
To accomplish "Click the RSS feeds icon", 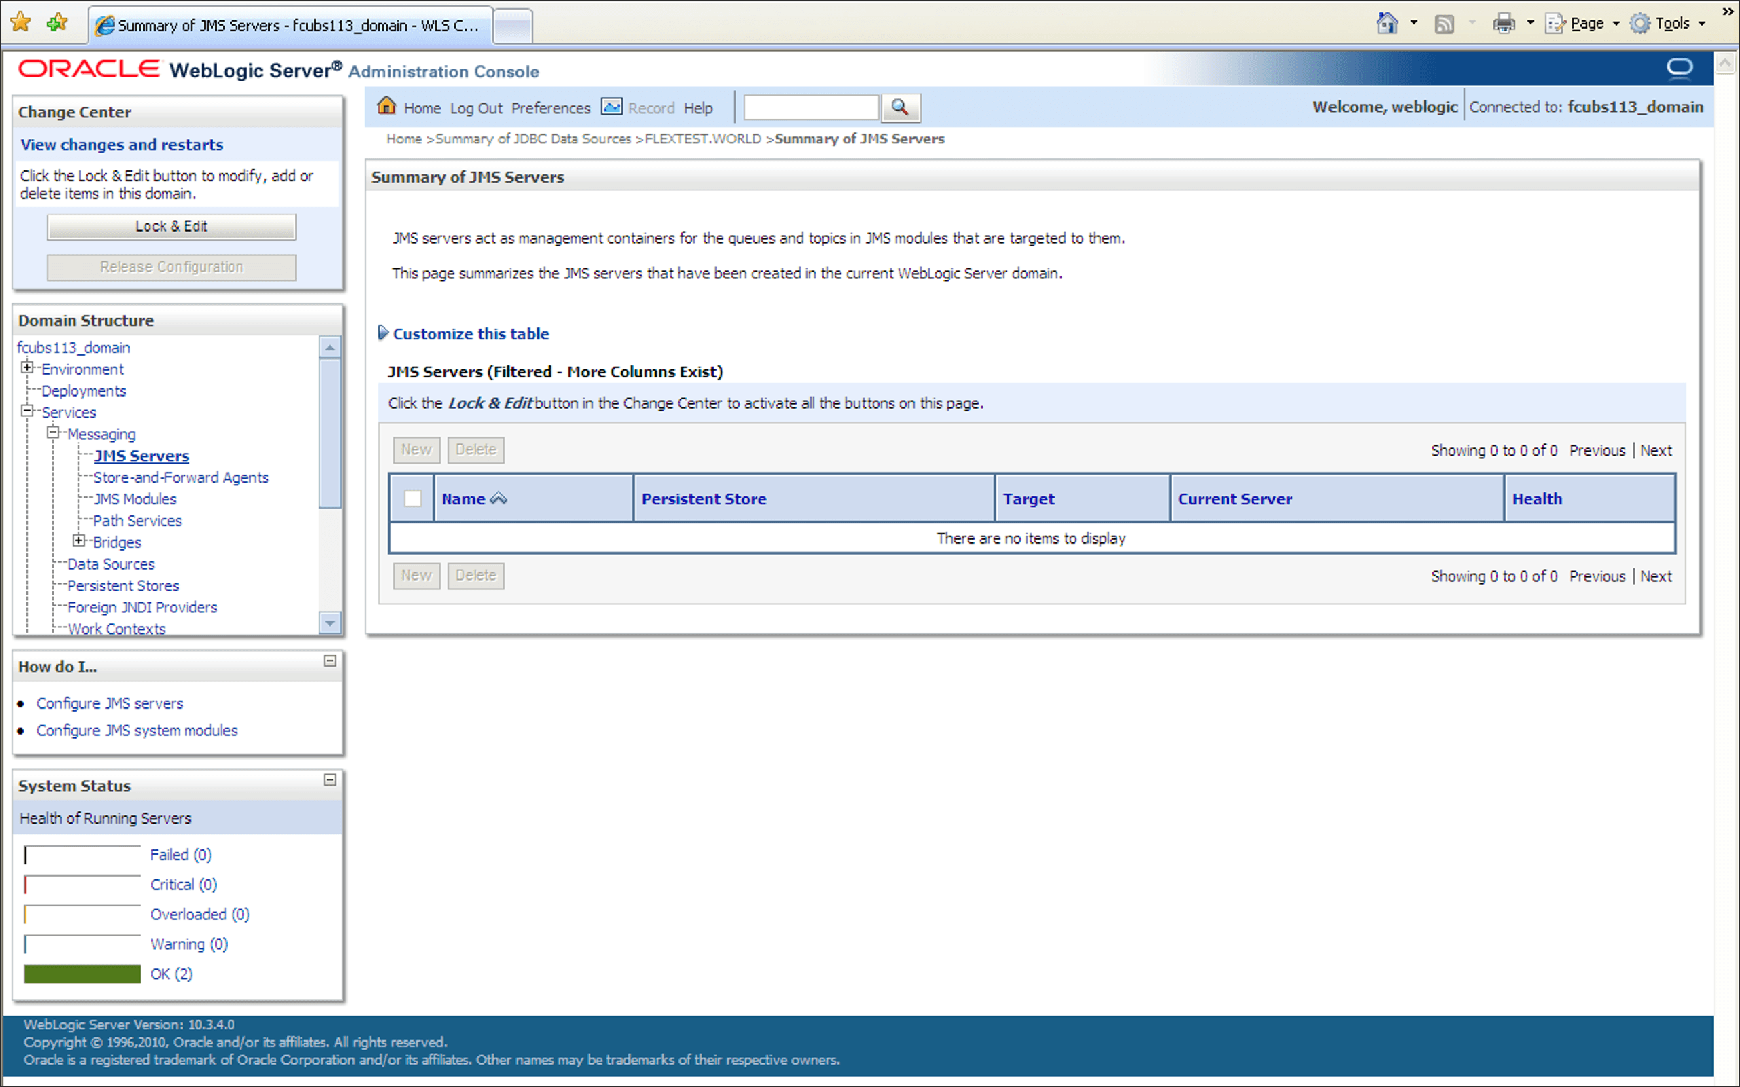I will (1444, 24).
